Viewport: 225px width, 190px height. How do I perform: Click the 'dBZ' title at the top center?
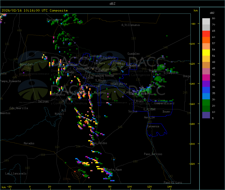click(112, 4)
